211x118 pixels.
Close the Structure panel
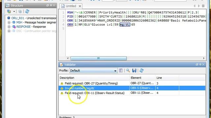[54, 6]
